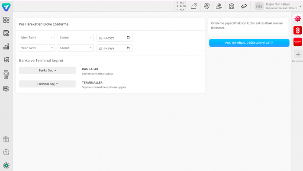Click the TERMİNALLER label

point(92,83)
